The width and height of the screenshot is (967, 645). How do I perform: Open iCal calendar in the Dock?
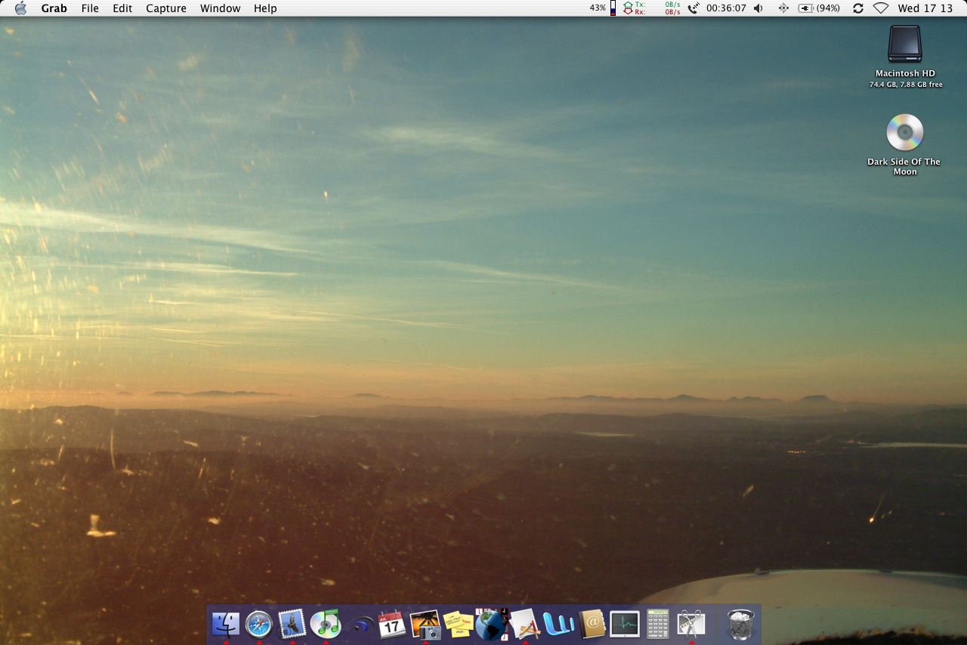tap(392, 624)
